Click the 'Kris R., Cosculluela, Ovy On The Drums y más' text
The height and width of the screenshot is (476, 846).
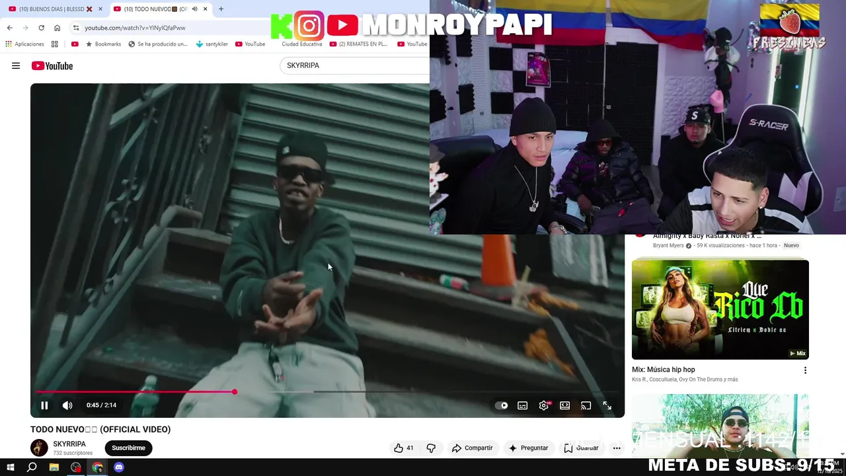click(685, 379)
